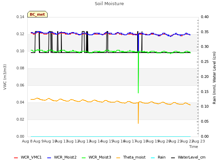Image resolution: width=219 pixels, height=164 pixels.
Task: Click the VWC (m3/m3) axis title
Action: [x=5, y=77]
